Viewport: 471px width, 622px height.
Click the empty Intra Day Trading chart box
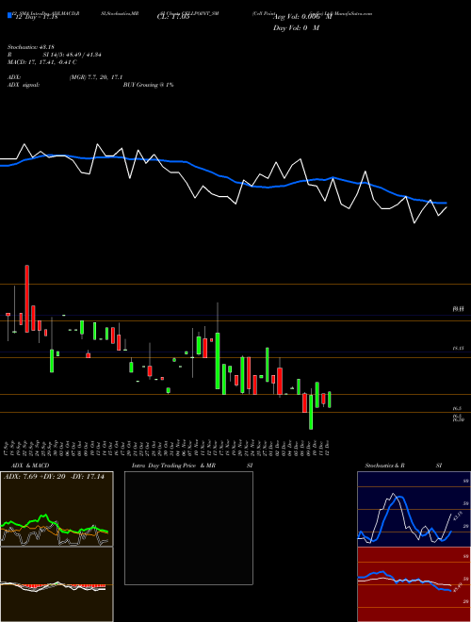[x=188, y=528]
